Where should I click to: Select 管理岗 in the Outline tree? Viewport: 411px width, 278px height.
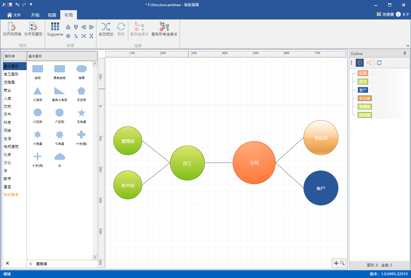pos(365,107)
